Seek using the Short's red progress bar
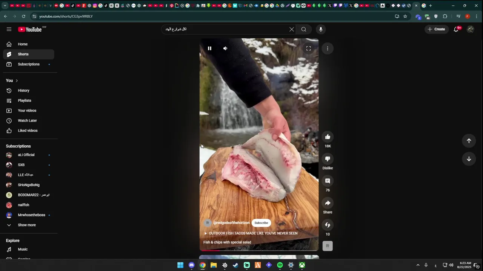Viewport: 483px width, 271px height. [x=259, y=250]
